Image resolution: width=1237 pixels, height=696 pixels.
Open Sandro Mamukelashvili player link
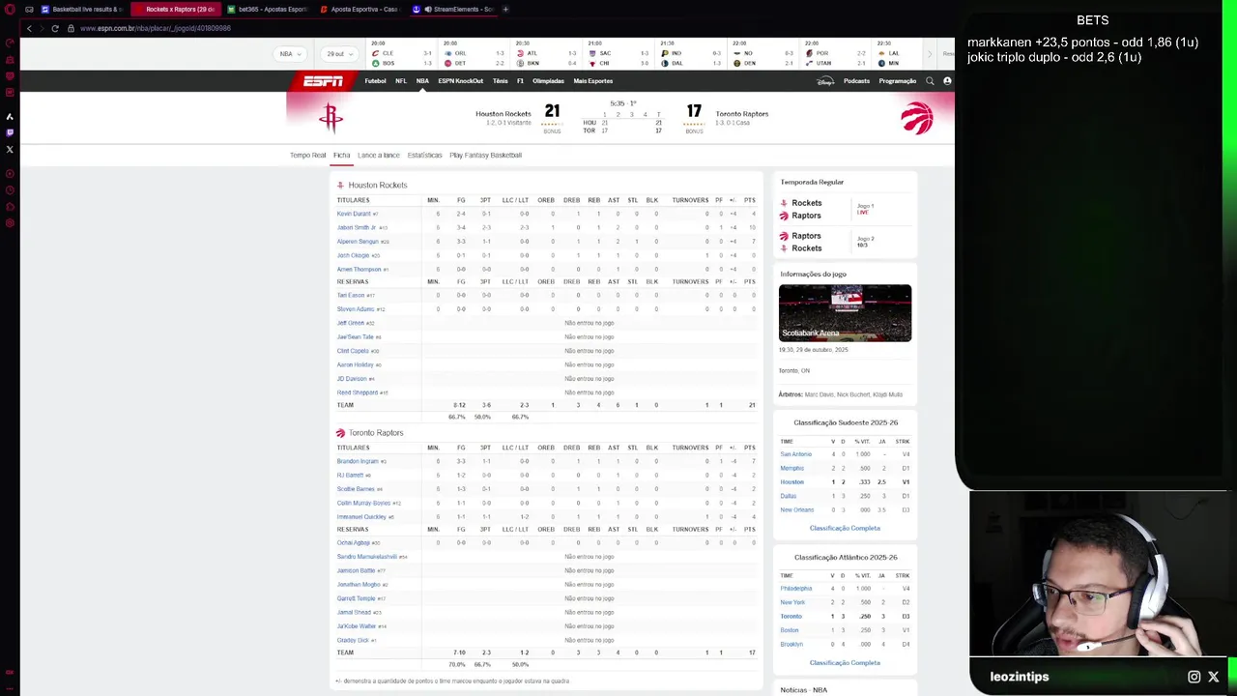point(366,557)
